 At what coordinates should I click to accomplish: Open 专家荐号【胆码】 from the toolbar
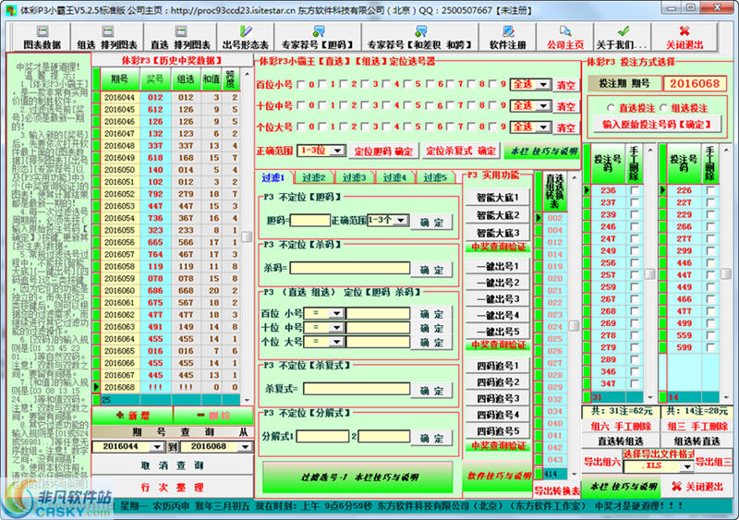pos(318,37)
